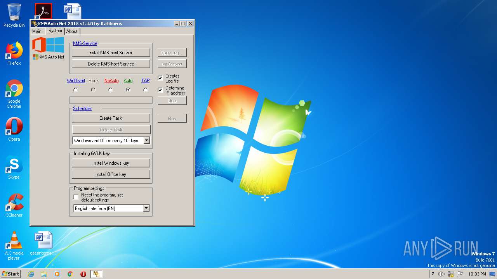Click the Open Log button
The height and width of the screenshot is (279, 497).
(x=172, y=53)
